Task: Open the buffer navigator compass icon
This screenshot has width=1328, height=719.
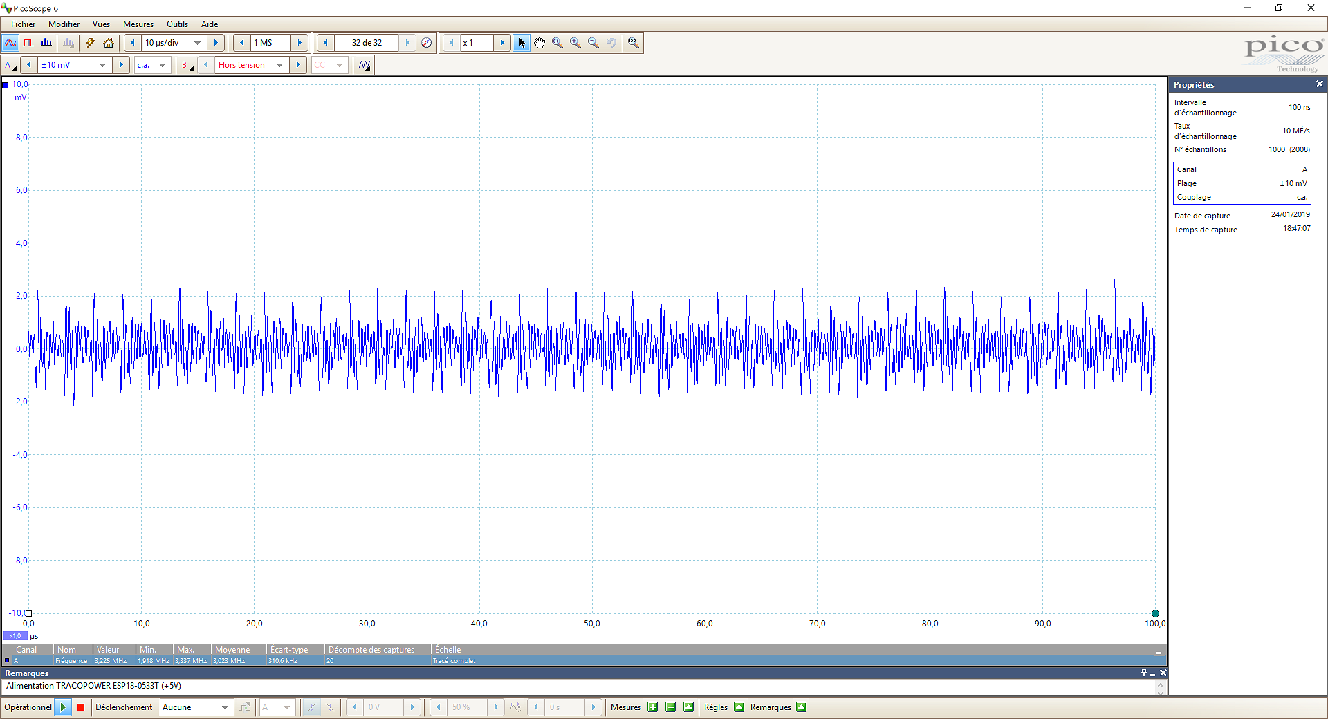Action: pos(427,43)
